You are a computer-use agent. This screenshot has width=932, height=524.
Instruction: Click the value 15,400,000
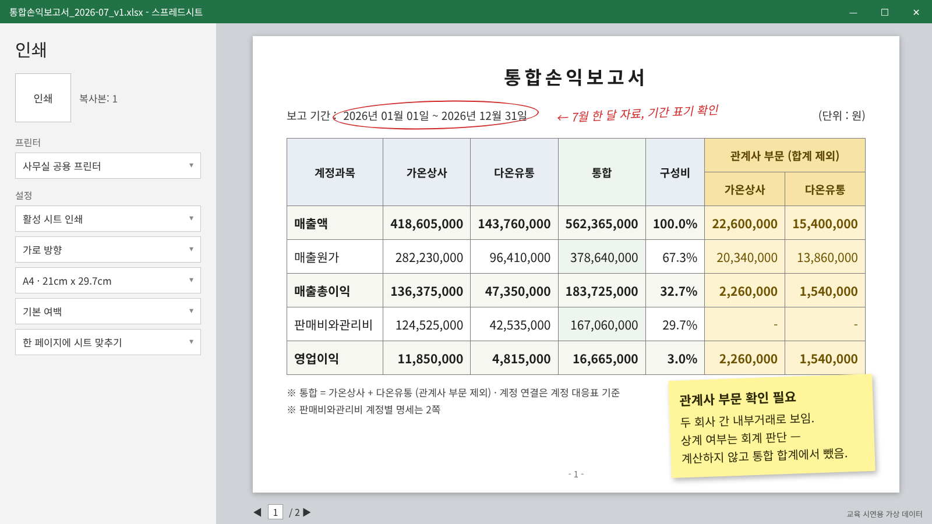click(825, 224)
